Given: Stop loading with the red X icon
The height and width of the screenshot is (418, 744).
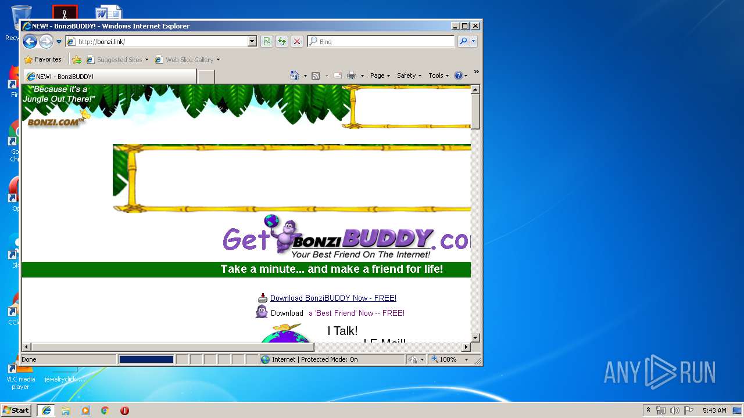Looking at the screenshot, I should point(297,42).
